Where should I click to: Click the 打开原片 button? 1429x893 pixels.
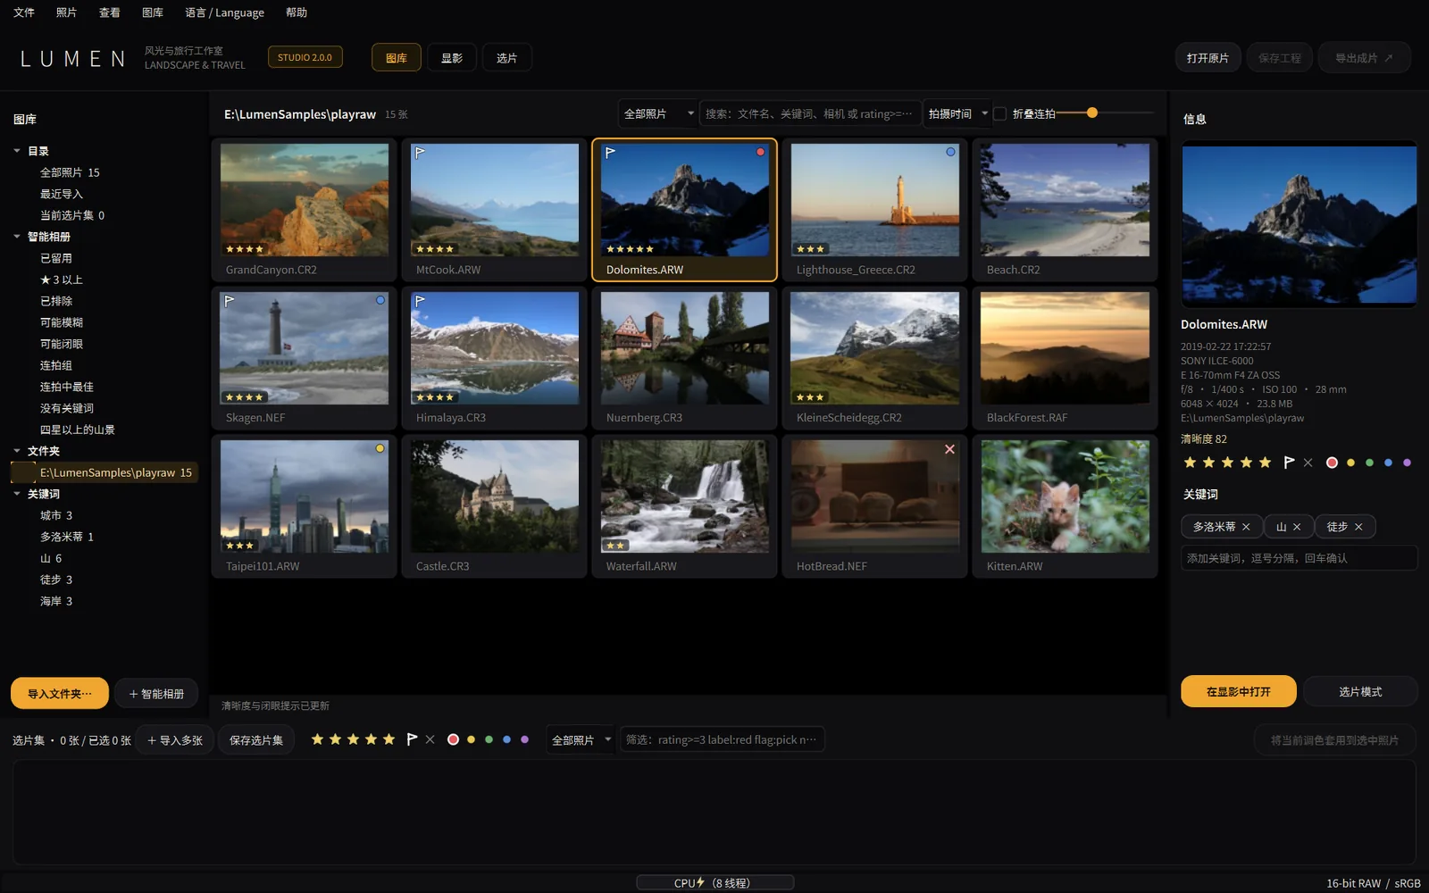(x=1208, y=58)
